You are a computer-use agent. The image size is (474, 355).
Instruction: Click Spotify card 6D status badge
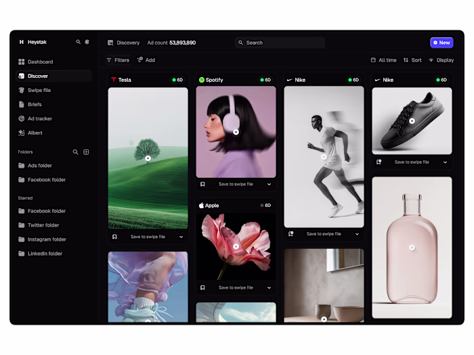(x=265, y=80)
